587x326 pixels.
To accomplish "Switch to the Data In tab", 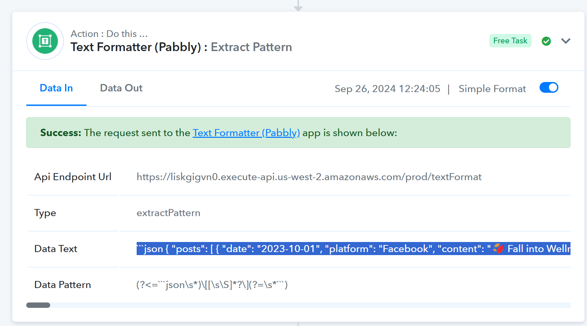I will tap(56, 88).
